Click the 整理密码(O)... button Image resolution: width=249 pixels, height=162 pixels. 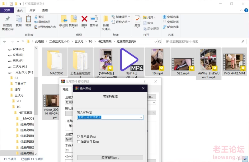pyautogui.click(x=110, y=158)
